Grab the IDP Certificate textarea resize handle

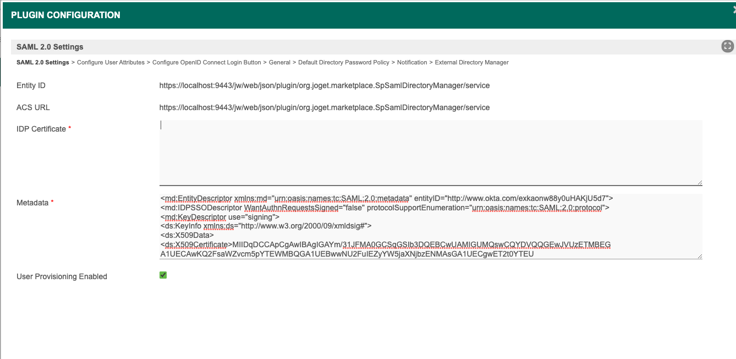[699, 182]
